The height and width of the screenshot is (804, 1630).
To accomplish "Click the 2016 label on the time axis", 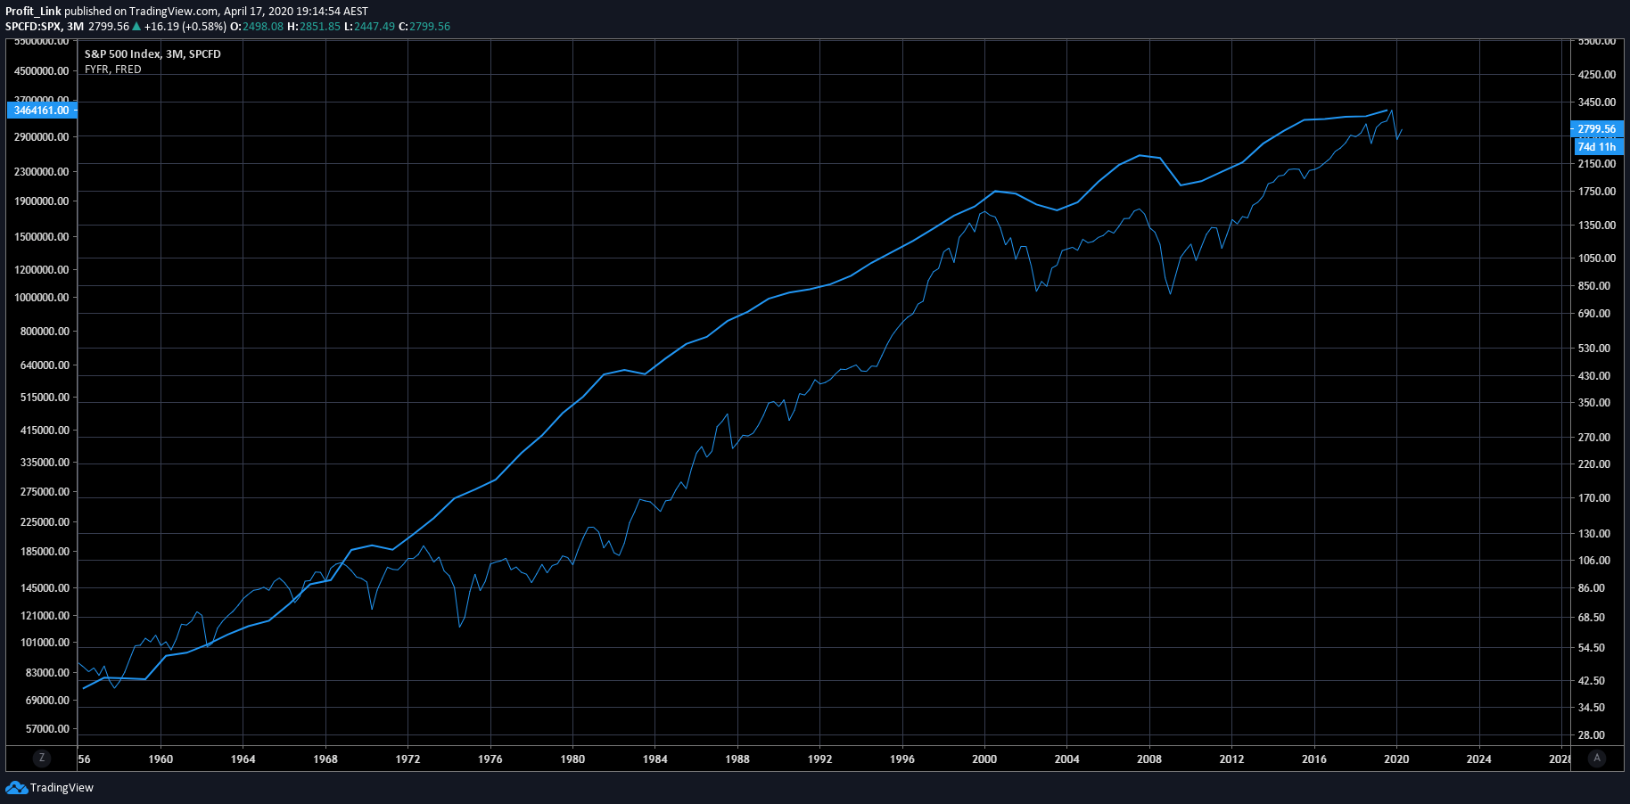I will click(1313, 759).
